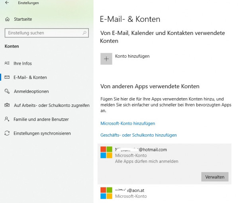239x203 pixels.
Task: Click Geschäfts- oder Schulkonto hinzufügen link
Action: point(139,135)
